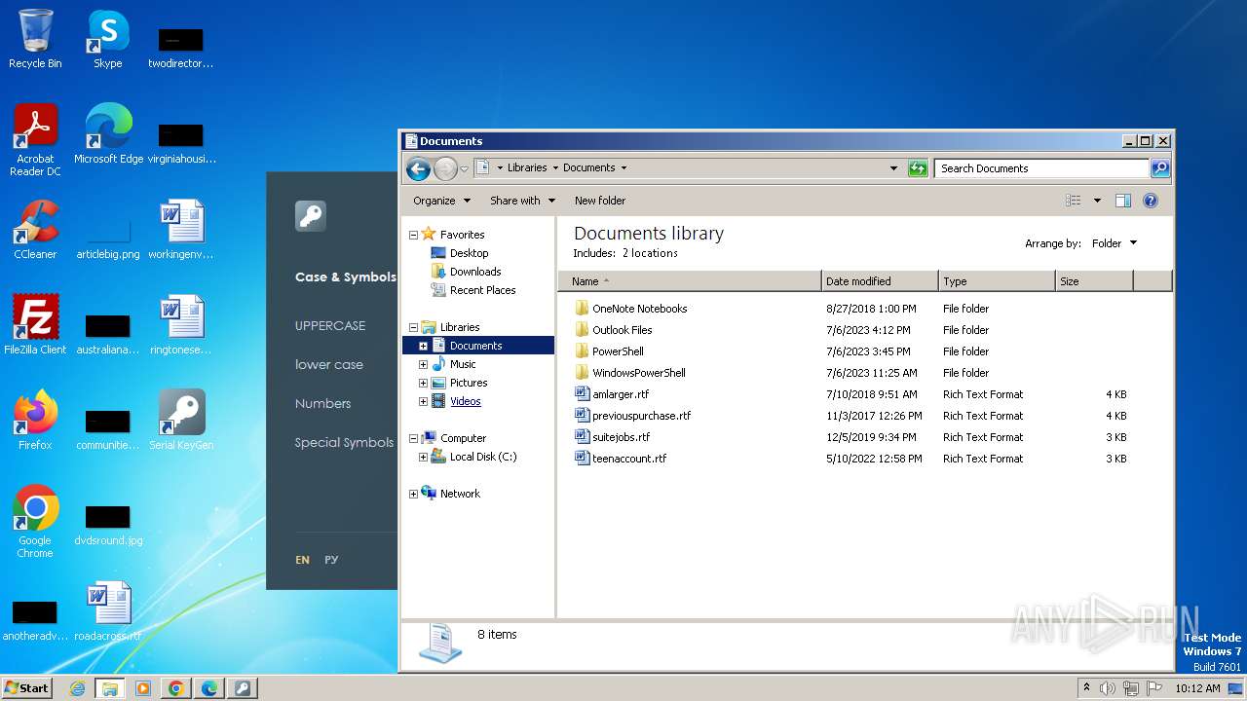Open Internet Explorer in the taskbar
Image resolution: width=1247 pixels, height=701 pixels.
point(77,688)
